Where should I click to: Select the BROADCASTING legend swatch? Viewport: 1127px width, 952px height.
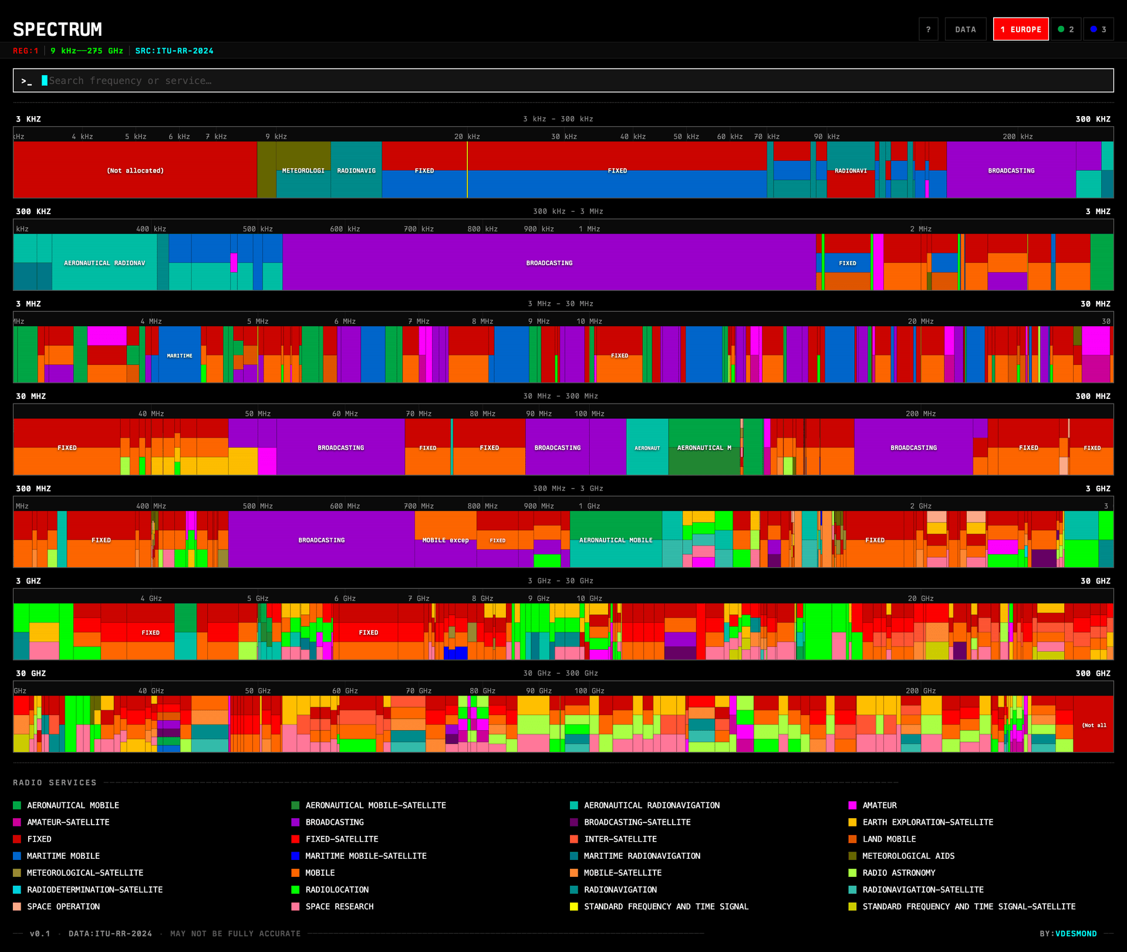[x=294, y=822]
